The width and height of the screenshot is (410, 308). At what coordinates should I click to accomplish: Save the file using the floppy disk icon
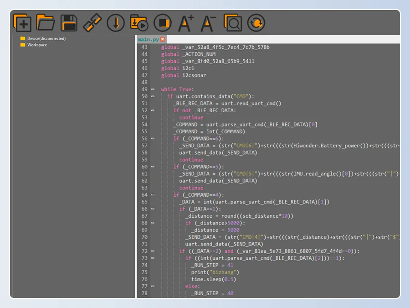[x=69, y=23]
